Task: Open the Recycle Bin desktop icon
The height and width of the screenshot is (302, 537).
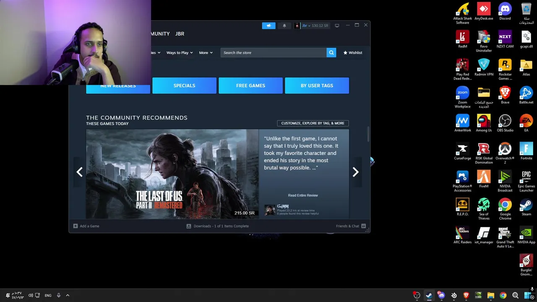Action: [526, 13]
